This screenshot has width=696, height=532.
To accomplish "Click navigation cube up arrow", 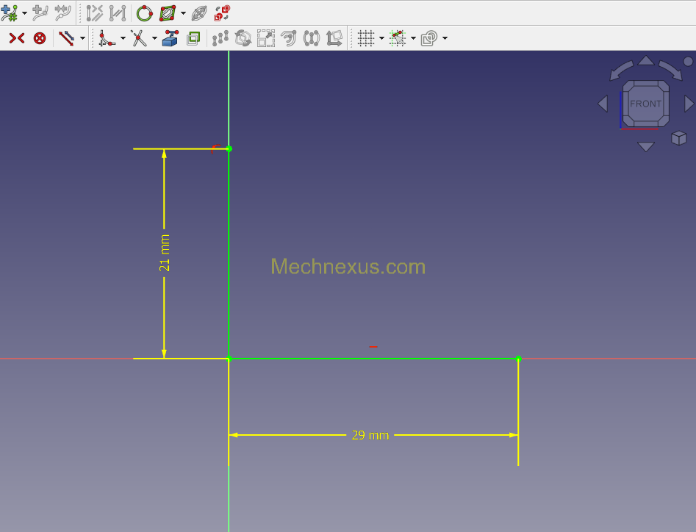I will (646, 61).
